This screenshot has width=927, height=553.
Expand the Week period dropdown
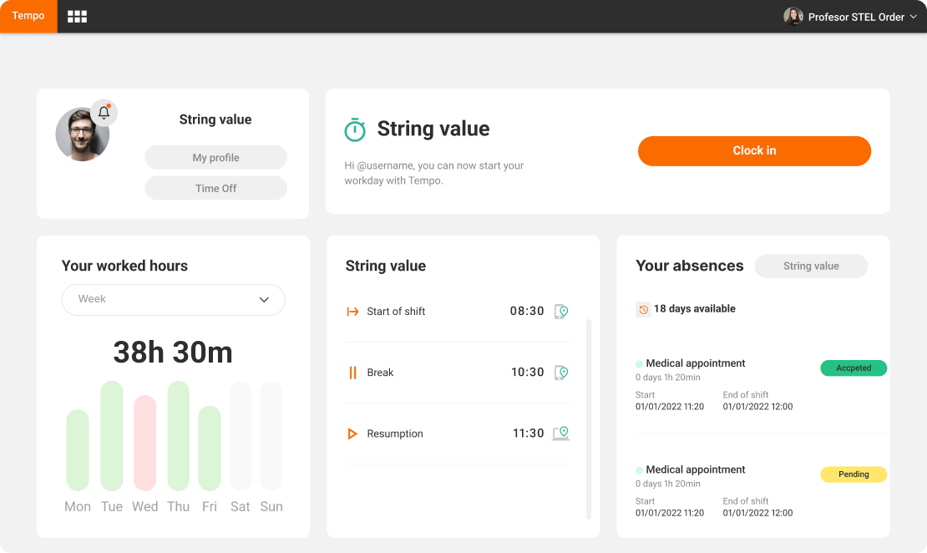tap(173, 299)
